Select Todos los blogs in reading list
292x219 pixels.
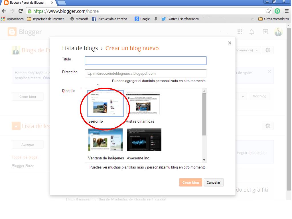[x=25, y=157]
